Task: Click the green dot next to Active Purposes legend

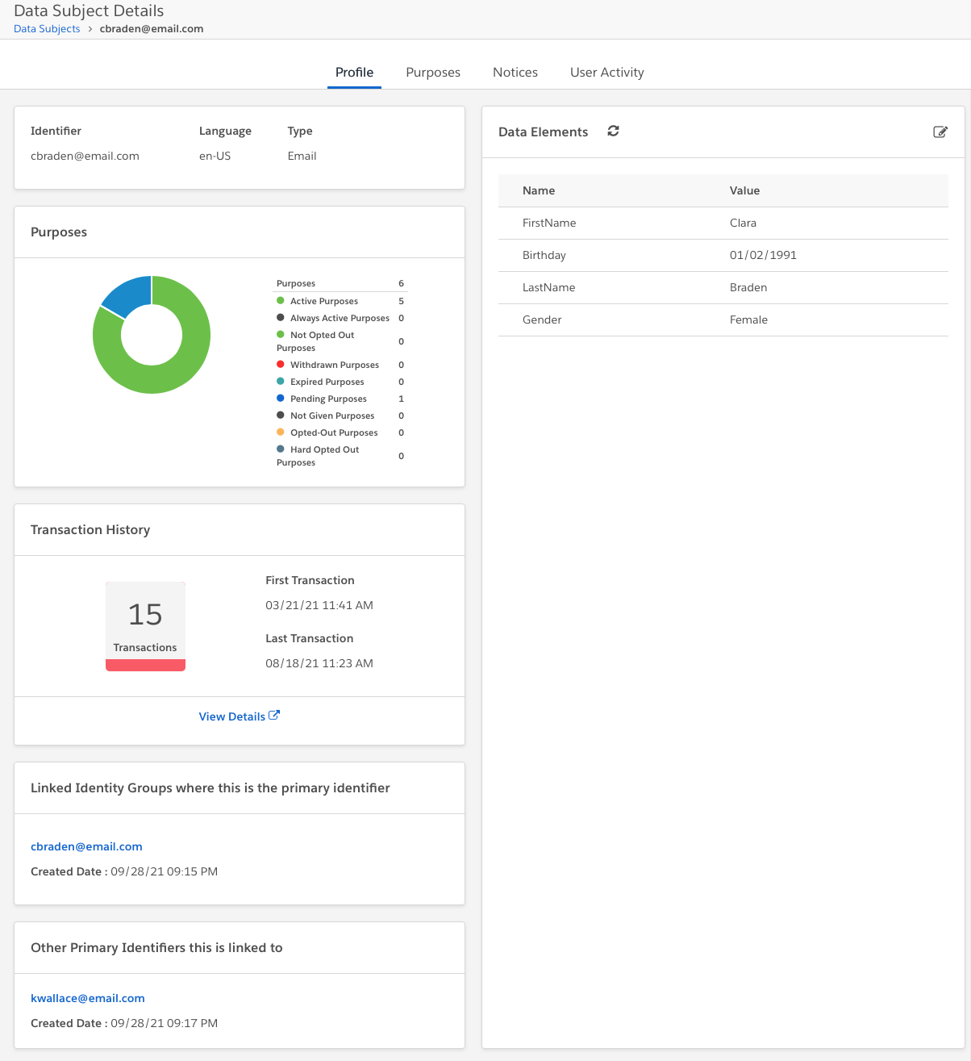Action: coord(281,300)
